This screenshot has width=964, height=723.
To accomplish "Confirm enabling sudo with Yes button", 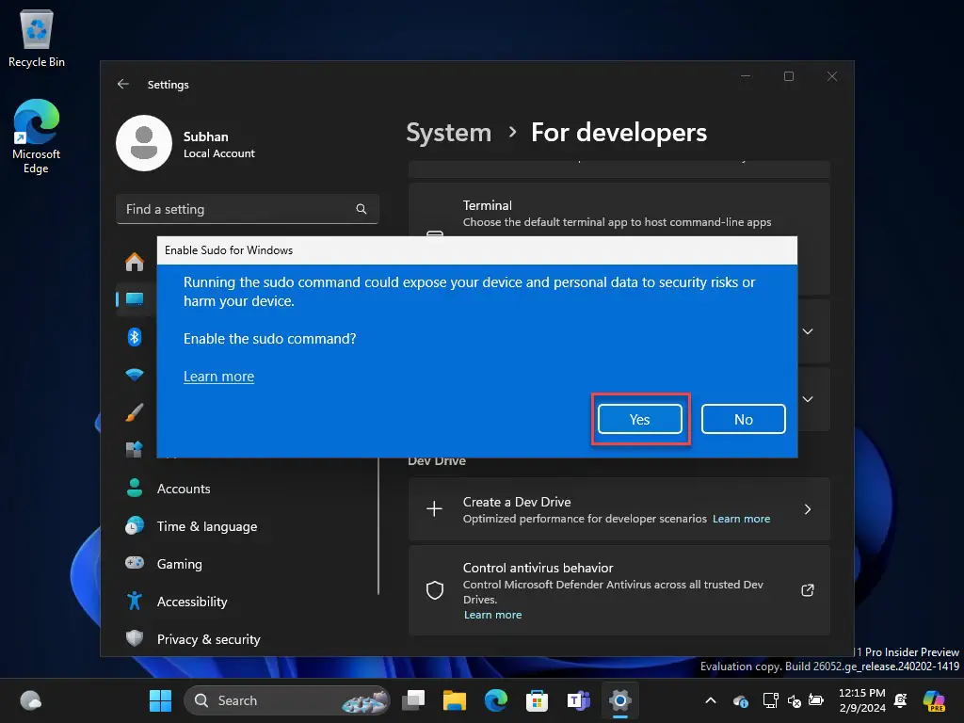I will [x=639, y=419].
